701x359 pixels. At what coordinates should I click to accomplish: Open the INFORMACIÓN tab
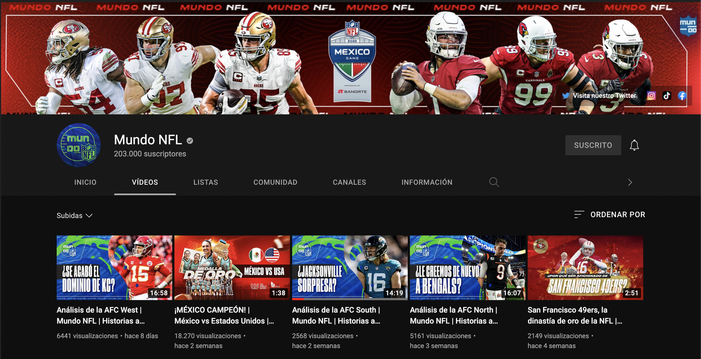click(x=427, y=182)
